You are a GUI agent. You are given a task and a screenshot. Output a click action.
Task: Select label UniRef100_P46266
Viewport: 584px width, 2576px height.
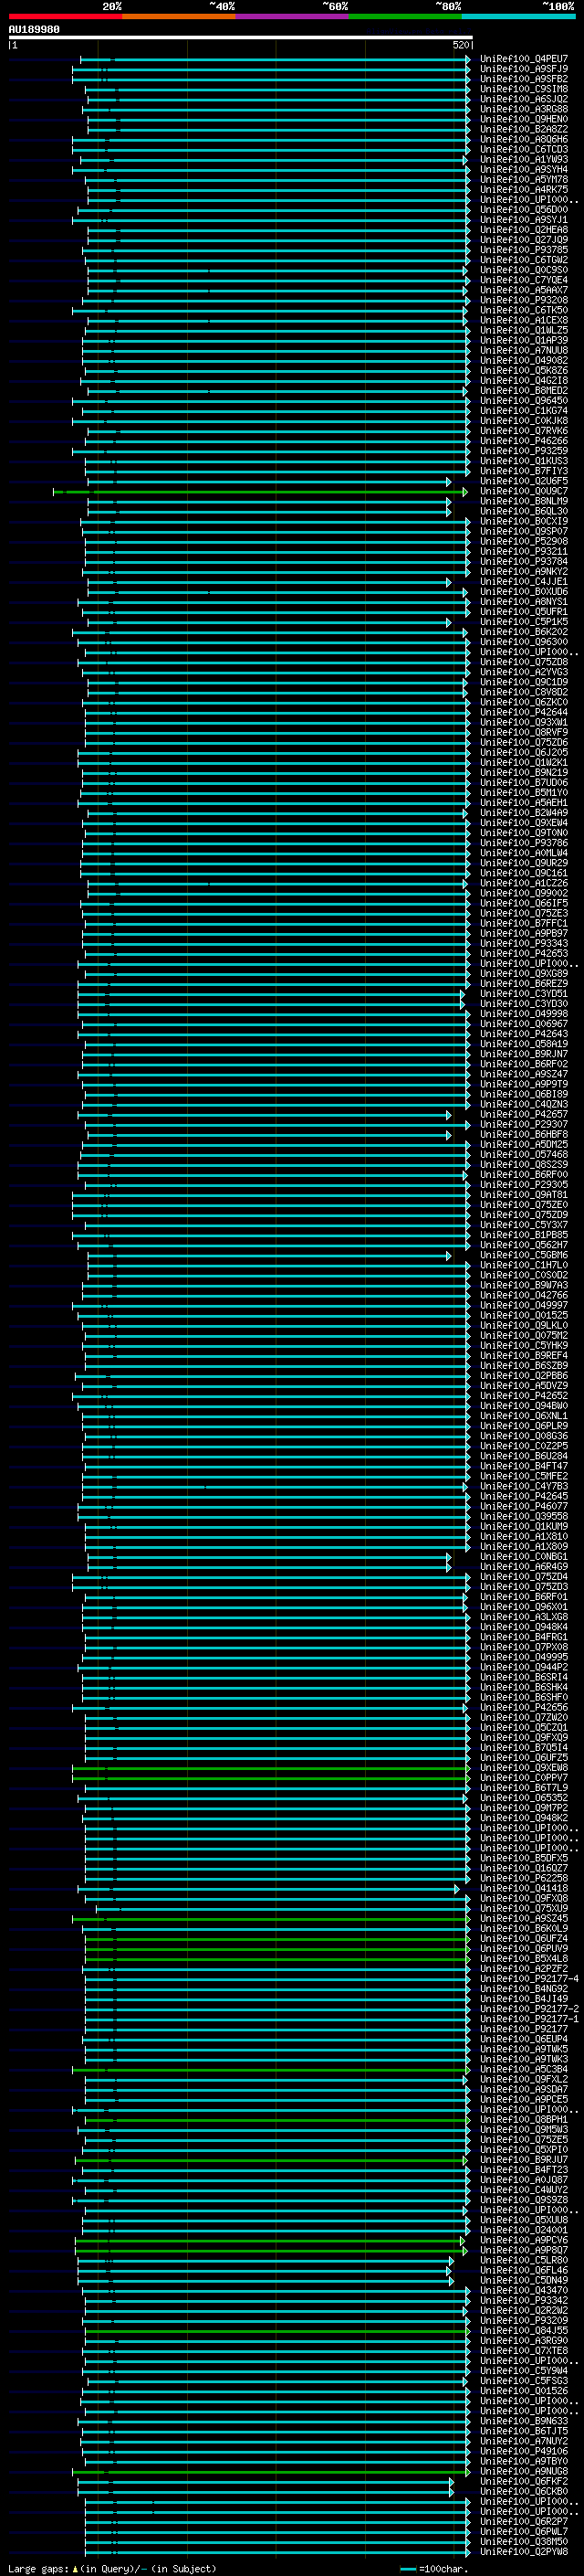tap(524, 441)
